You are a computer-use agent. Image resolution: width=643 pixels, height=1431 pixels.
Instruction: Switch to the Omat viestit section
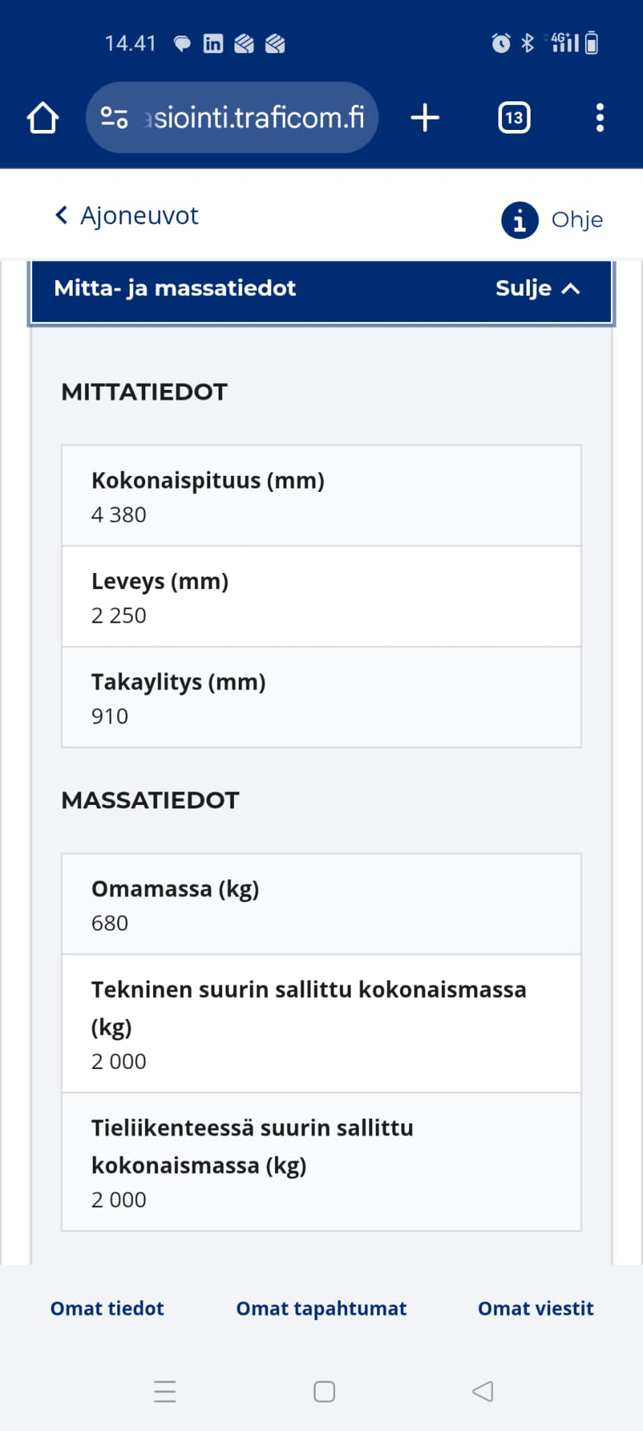(535, 1308)
